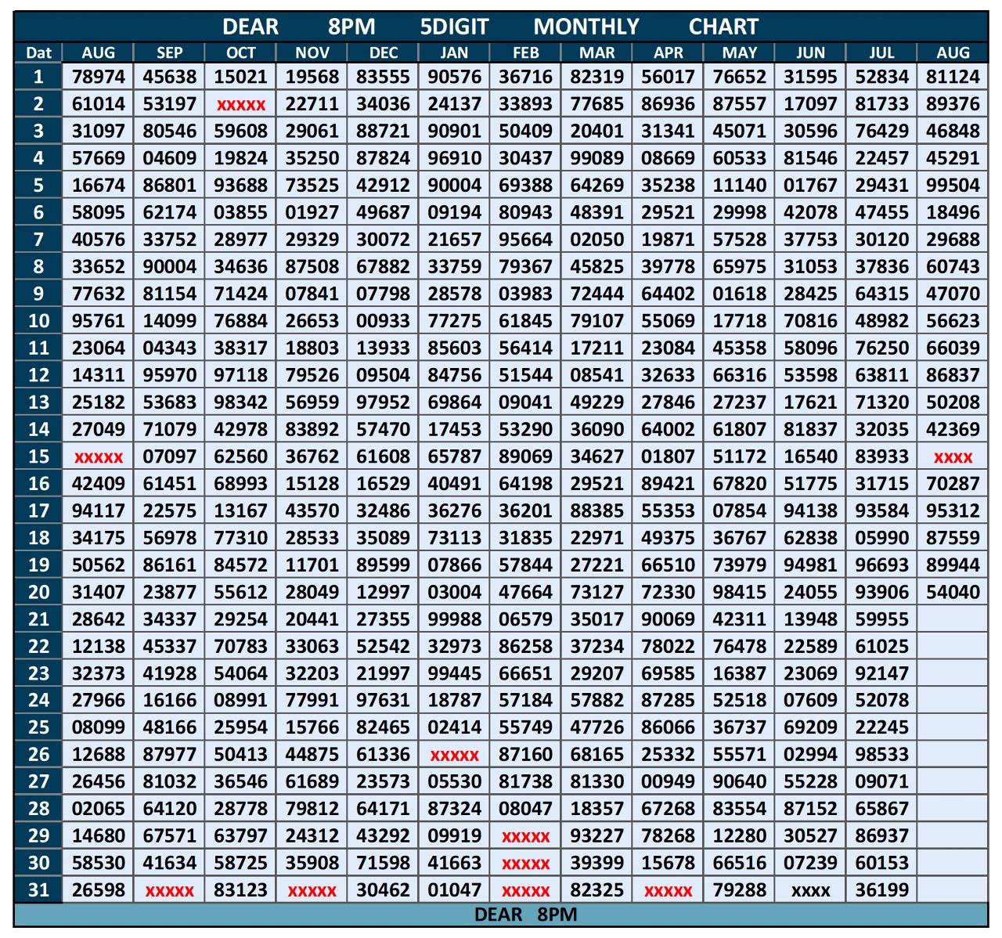The height and width of the screenshot is (938, 1002).
Task: Select the MAY column header
Action: [x=739, y=52]
